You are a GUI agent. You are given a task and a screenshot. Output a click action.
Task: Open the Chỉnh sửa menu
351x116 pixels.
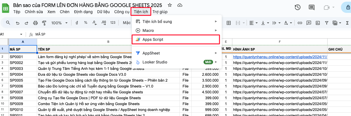34,12
